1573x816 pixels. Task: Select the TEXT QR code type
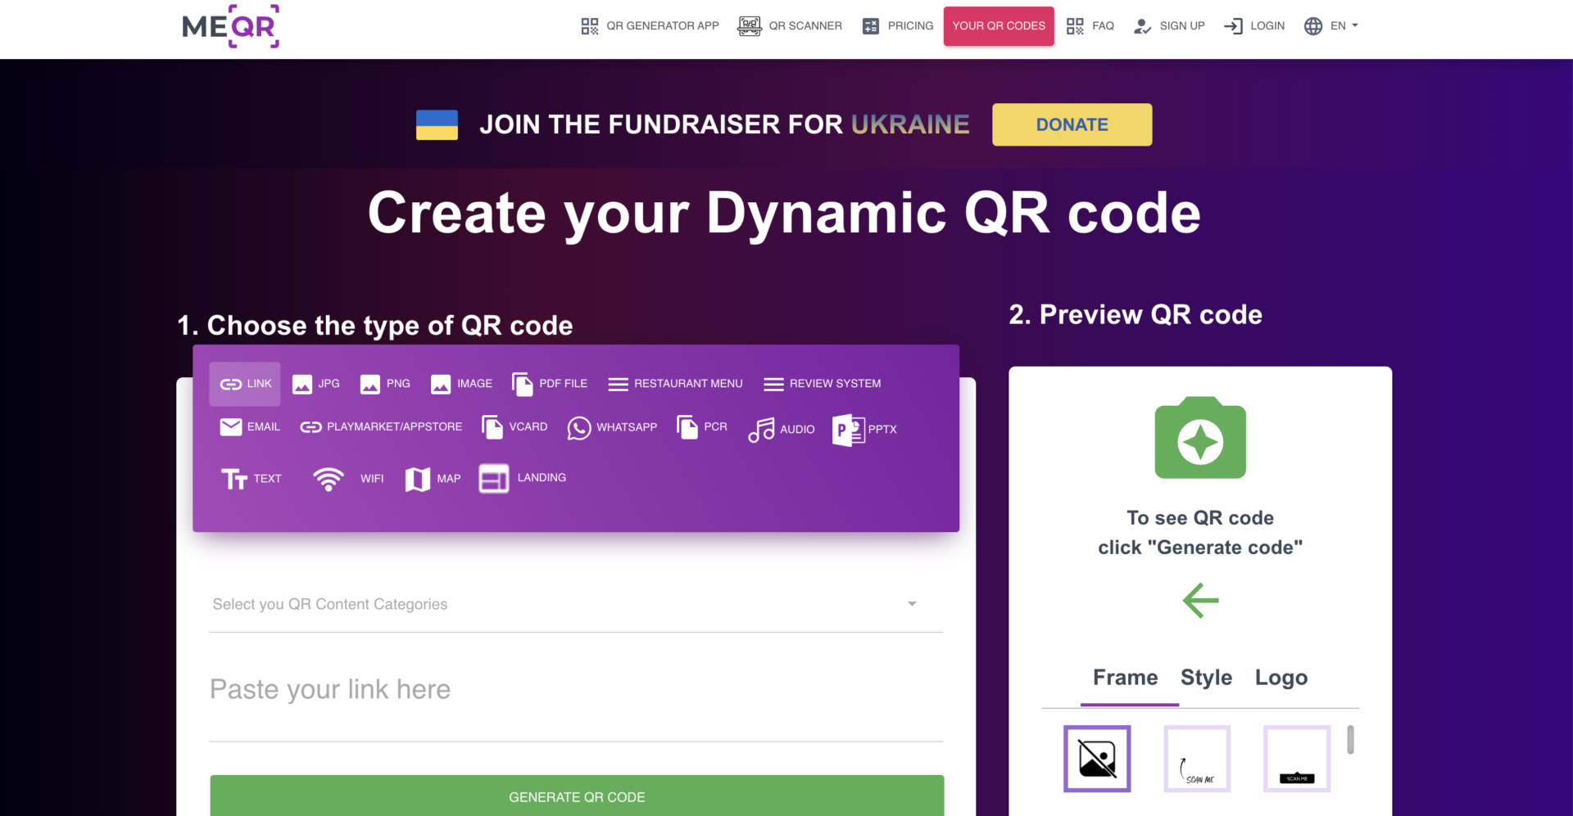[x=252, y=479]
